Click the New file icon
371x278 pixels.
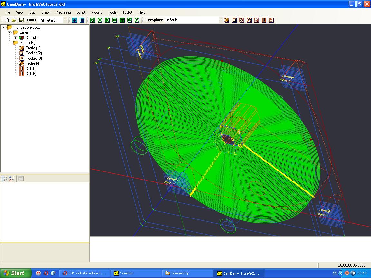click(7, 20)
